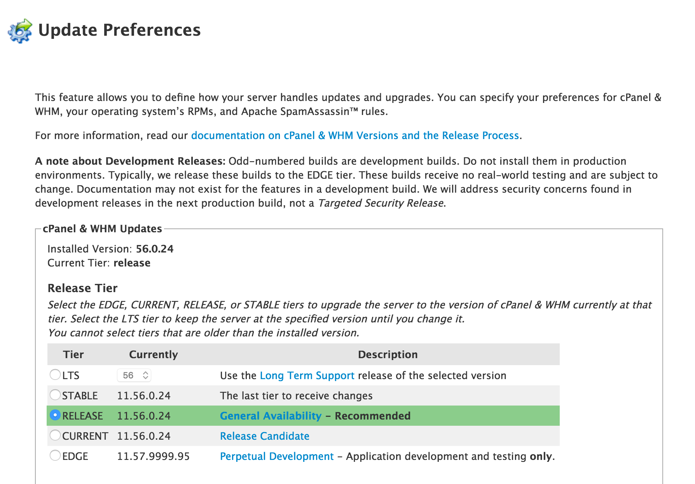Open the General Availability link
The image size is (695, 484).
click(271, 416)
